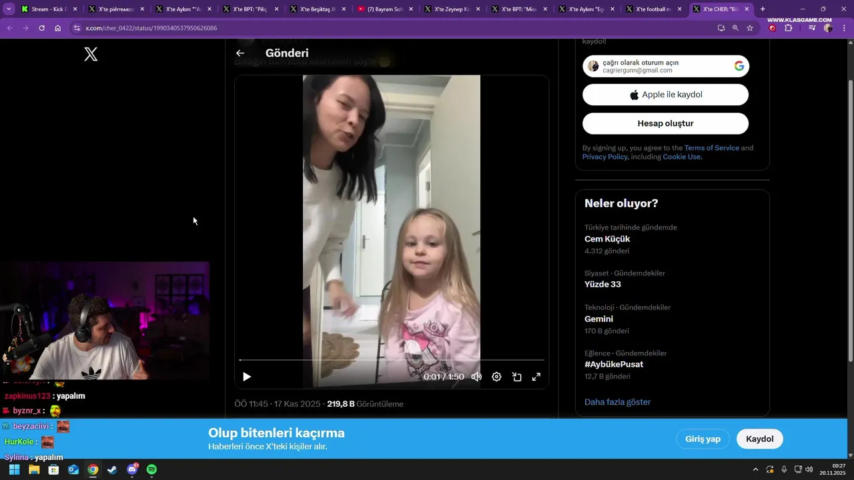Click the taskbar volume icon

click(809, 469)
